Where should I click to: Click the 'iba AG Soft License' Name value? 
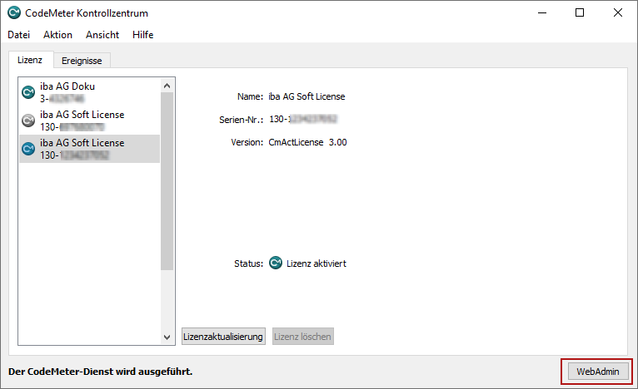coord(307,96)
